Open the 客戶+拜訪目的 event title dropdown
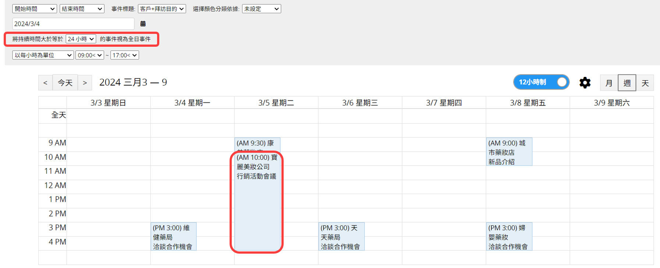 162,9
